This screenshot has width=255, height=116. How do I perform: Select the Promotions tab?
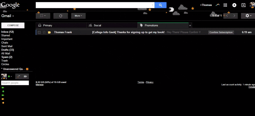(163, 25)
